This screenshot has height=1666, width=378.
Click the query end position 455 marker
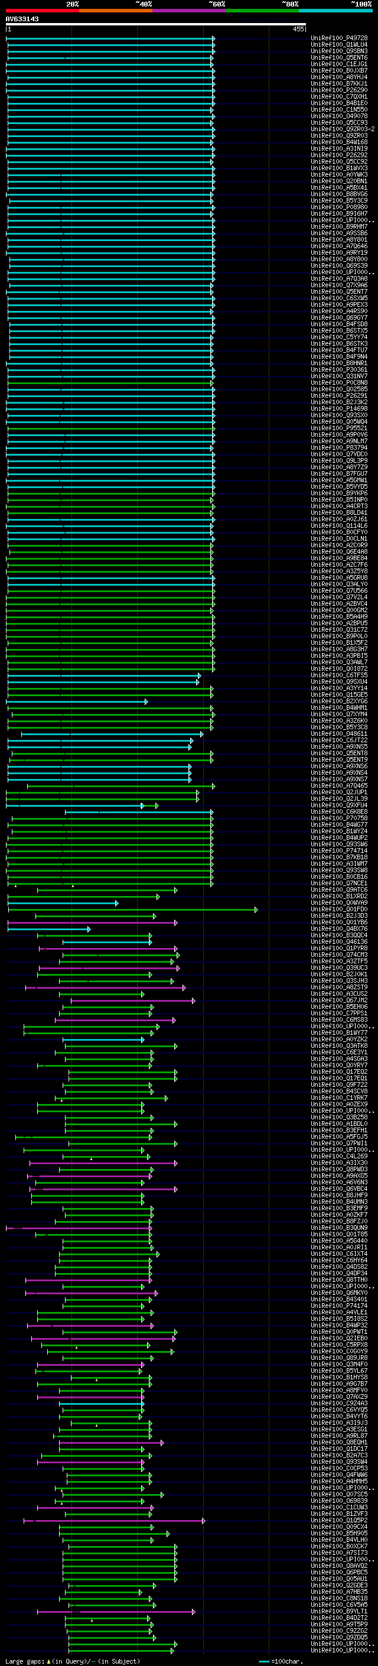coord(298,29)
